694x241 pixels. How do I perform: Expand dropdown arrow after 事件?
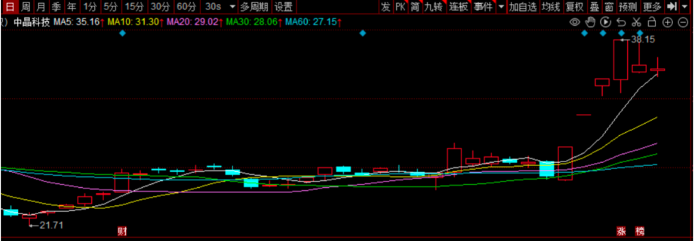501,6
